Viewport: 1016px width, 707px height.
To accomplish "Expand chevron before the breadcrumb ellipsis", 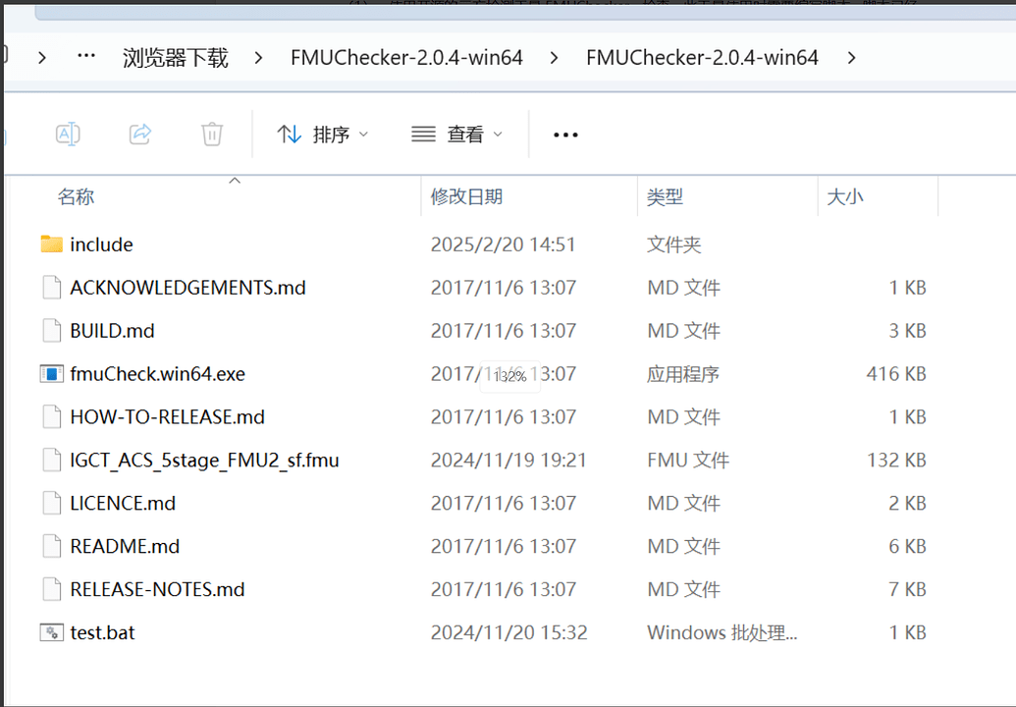I will click(42, 58).
